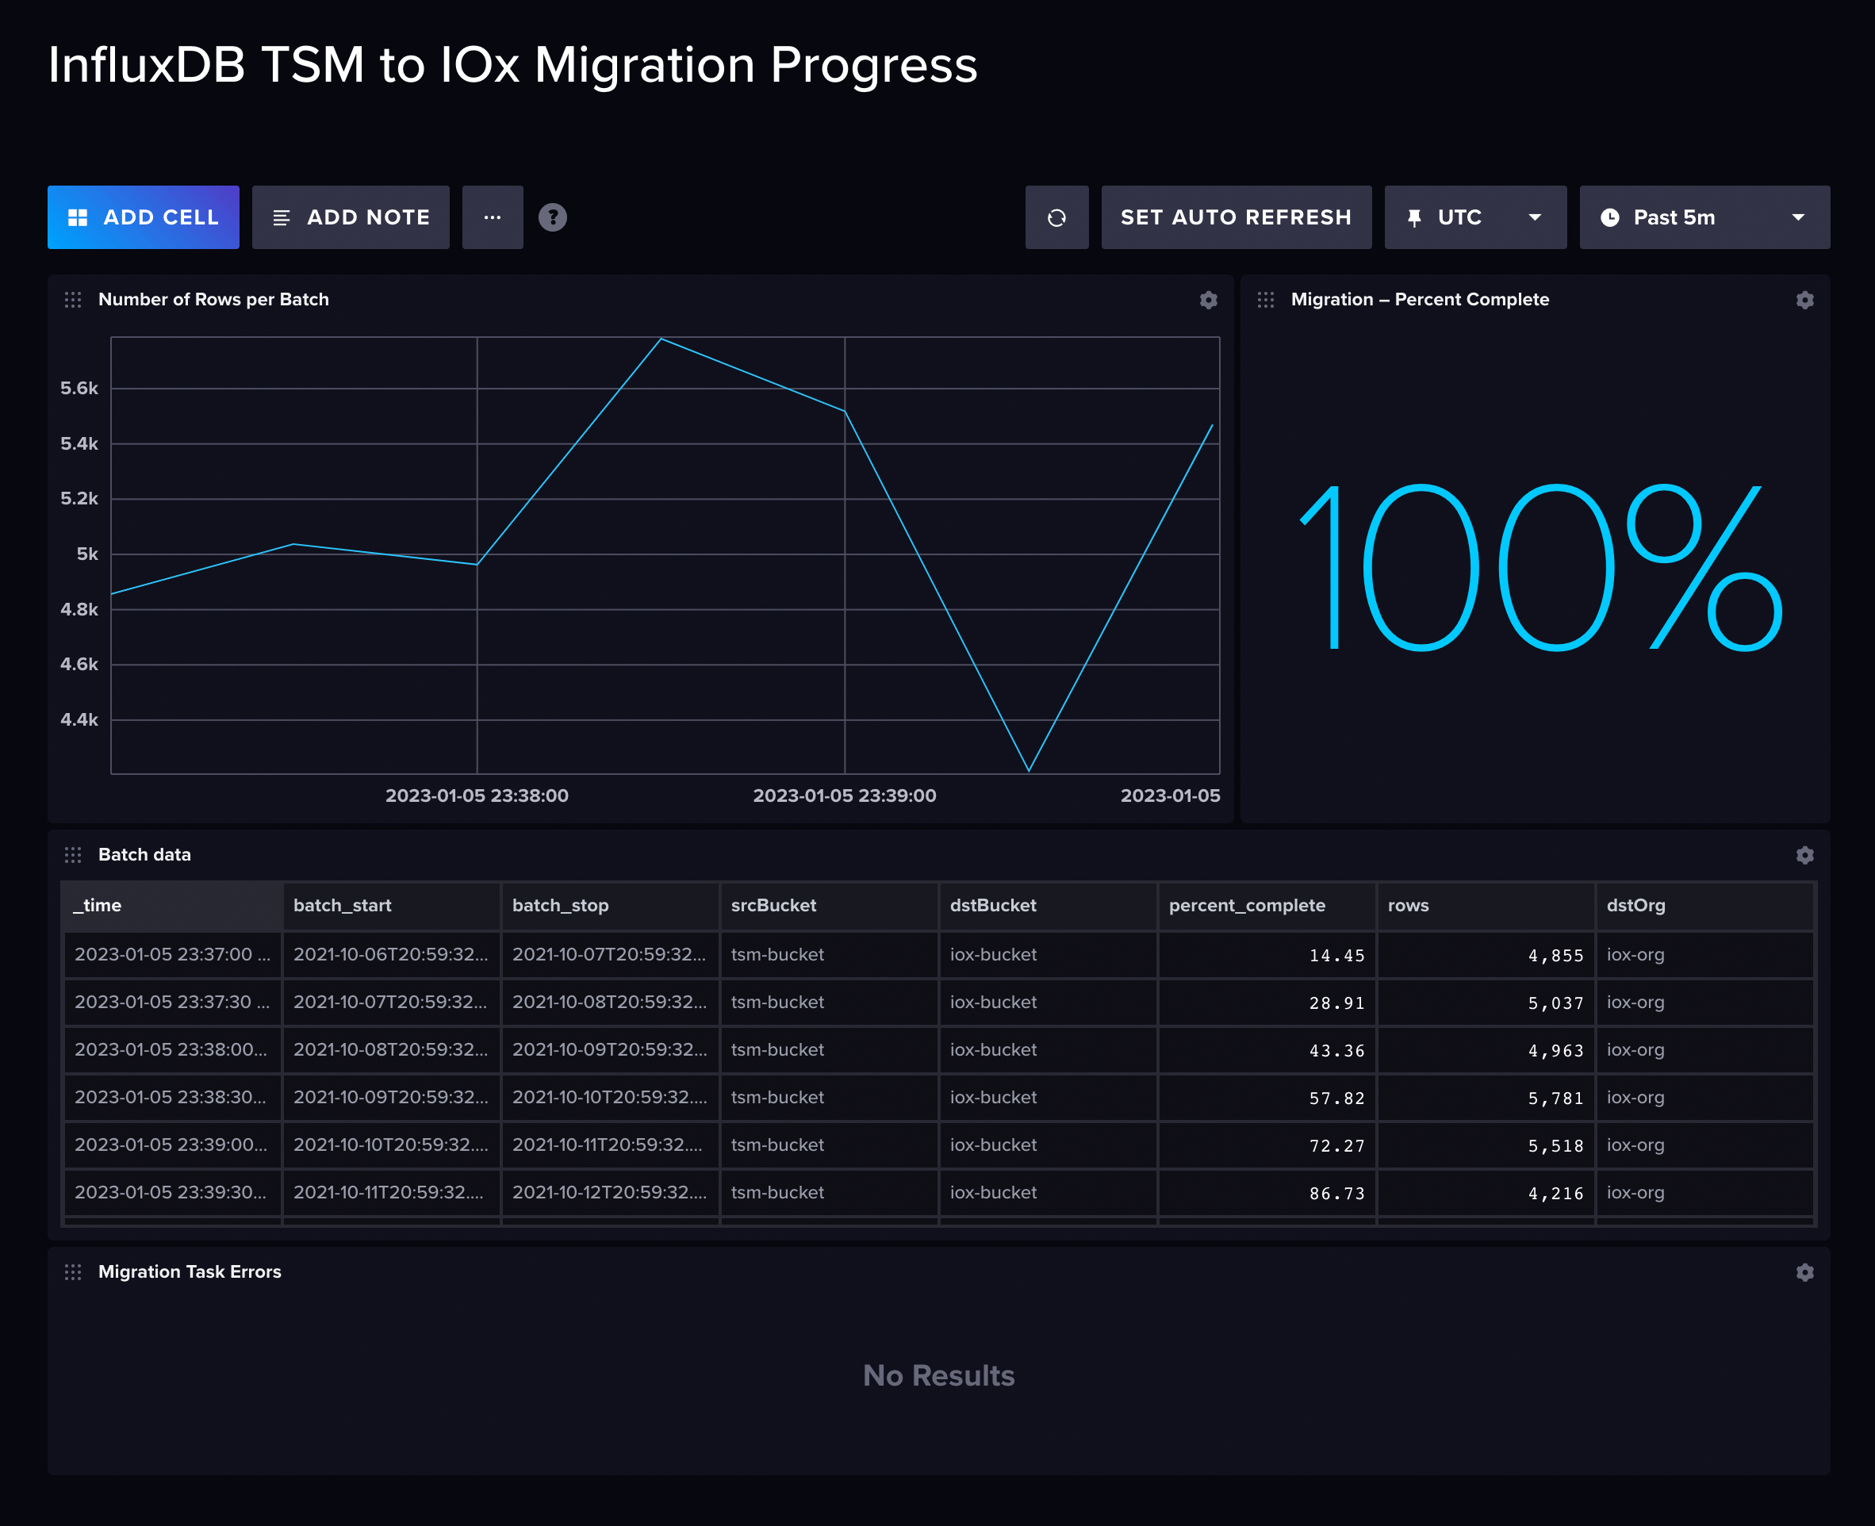Click dashboard title to rename it

(x=512, y=65)
